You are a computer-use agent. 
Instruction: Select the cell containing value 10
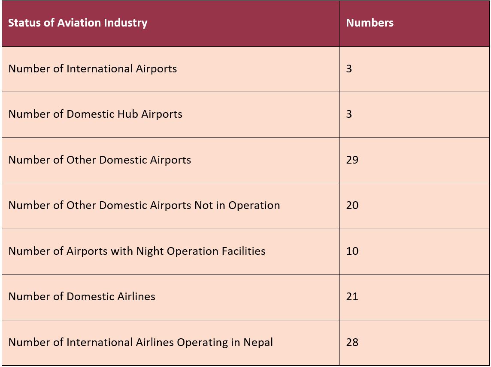click(x=352, y=251)
